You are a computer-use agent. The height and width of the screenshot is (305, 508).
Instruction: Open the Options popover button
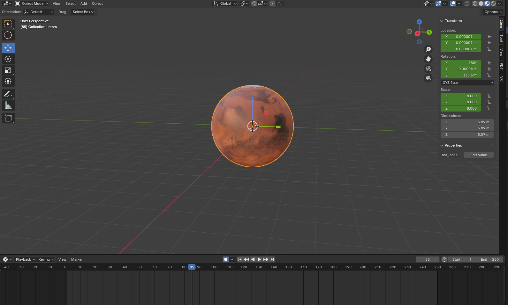coord(493,12)
